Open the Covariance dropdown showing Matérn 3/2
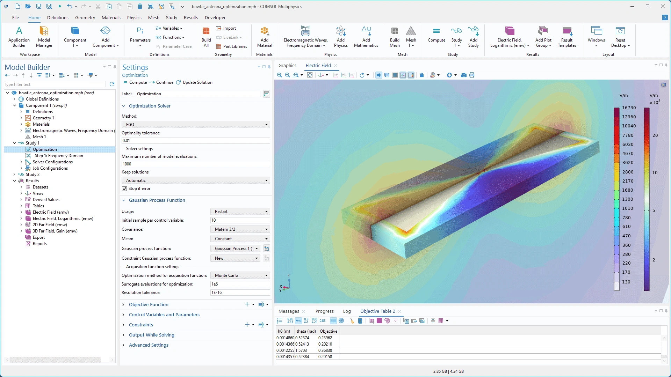This screenshot has width=671, height=377. pos(240,229)
